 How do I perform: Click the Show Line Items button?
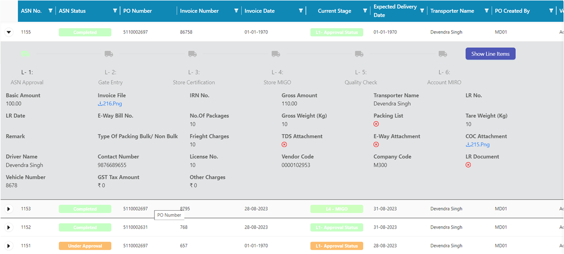(490, 54)
